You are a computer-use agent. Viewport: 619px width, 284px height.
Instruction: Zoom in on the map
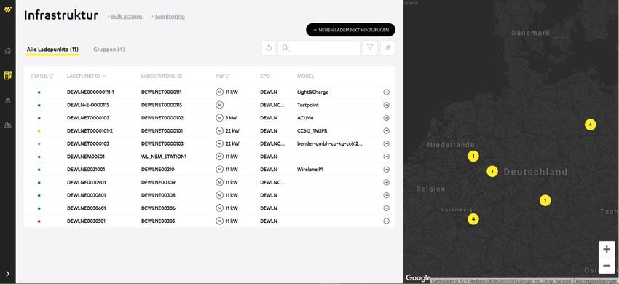607,249
